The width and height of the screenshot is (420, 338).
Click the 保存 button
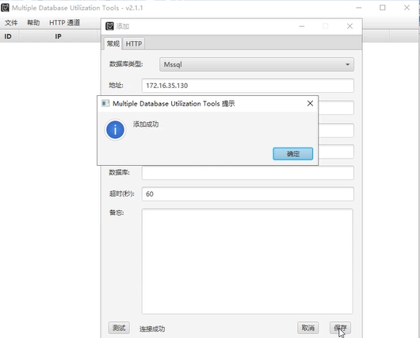pyautogui.click(x=340, y=328)
